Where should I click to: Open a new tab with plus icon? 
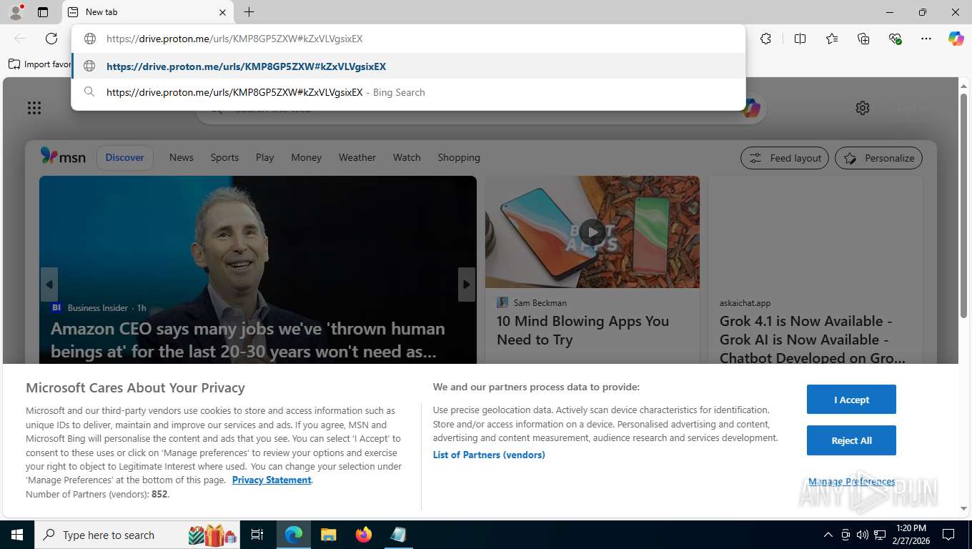point(249,12)
